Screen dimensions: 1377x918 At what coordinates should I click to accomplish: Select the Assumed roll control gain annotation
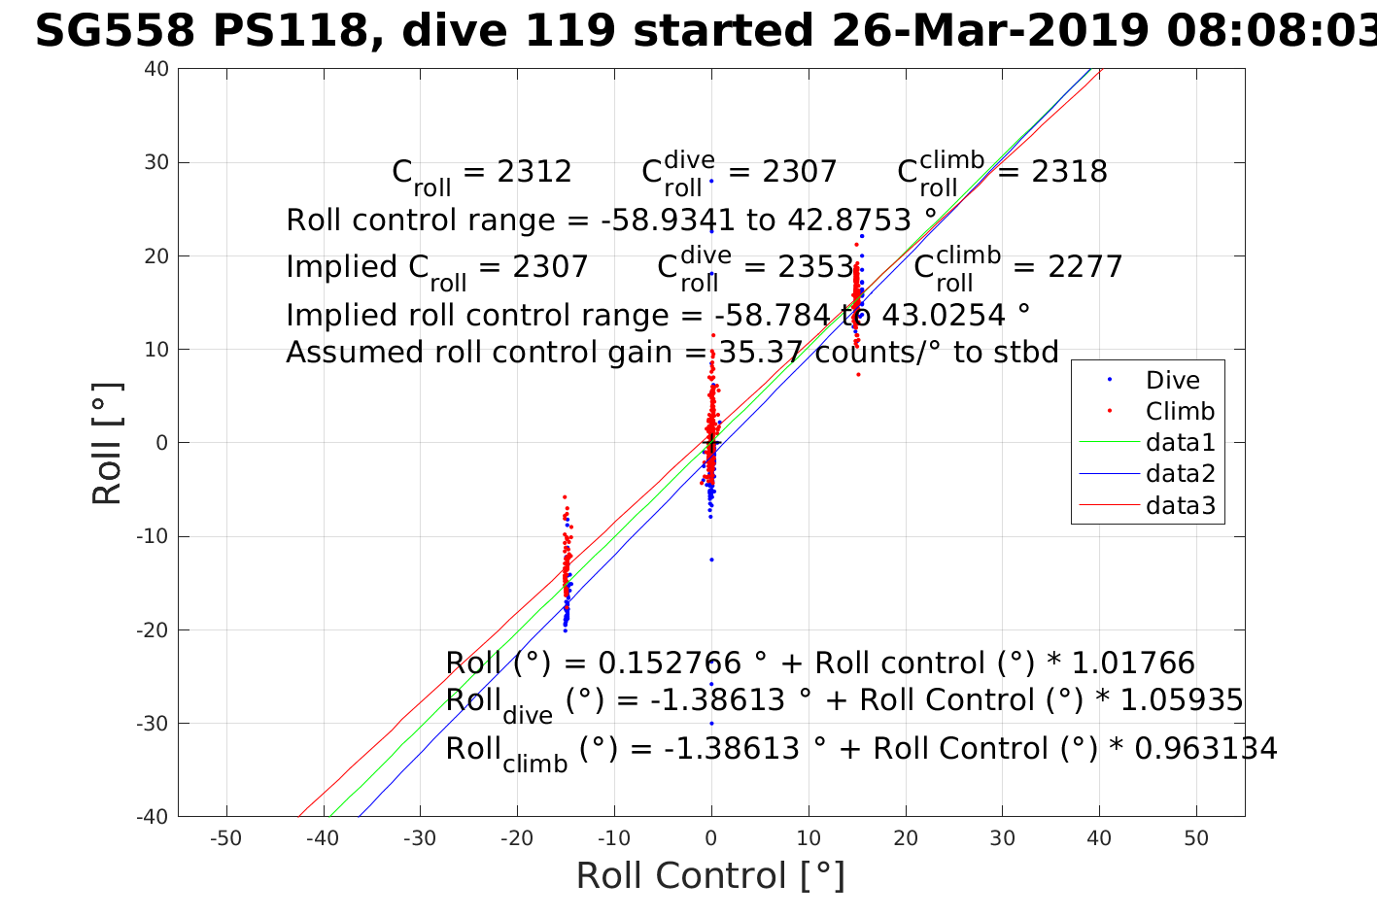[671, 353]
